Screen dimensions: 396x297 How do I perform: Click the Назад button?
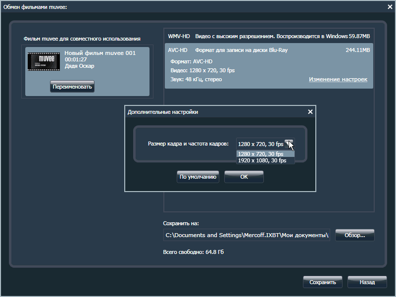click(x=367, y=282)
